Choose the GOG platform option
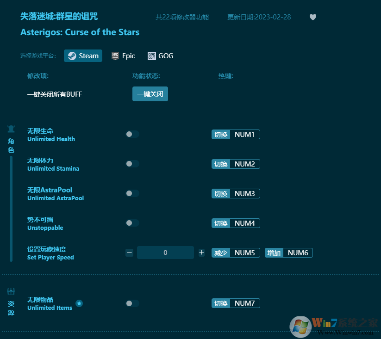Viewport: 381px width, 339px height. [160, 56]
